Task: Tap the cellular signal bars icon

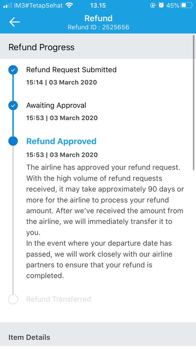Action: pos(8,6)
